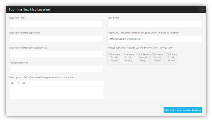This screenshot has width=212, height=122.
Task: Click the 'Photos' label text
Action: click(x=111, y=48)
